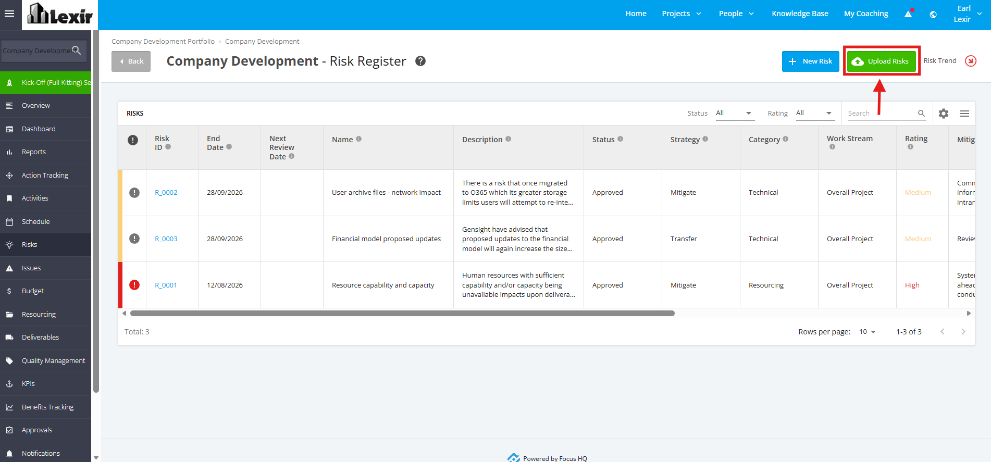This screenshot has height=462, width=991.
Task: Click the info icon beside Name header
Action: click(358, 139)
